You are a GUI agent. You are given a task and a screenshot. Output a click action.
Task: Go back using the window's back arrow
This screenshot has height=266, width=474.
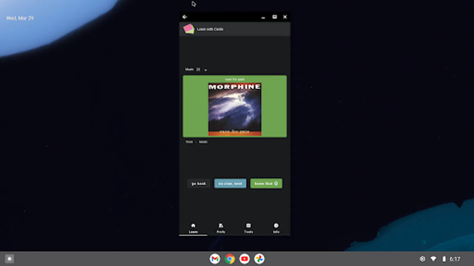coord(185,17)
